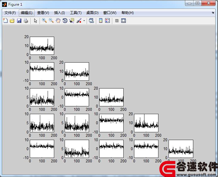Open the 文件(F) menu

[x=10, y=13]
